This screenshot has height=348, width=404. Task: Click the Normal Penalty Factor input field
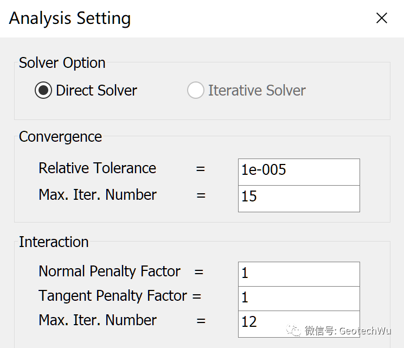(x=298, y=273)
